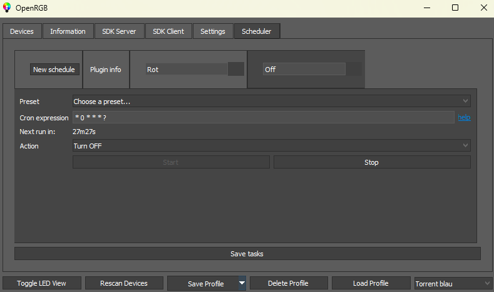Viewport: 494px width, 292px height.
Task: Switch to the Information tab
Action: pos(68,31)
